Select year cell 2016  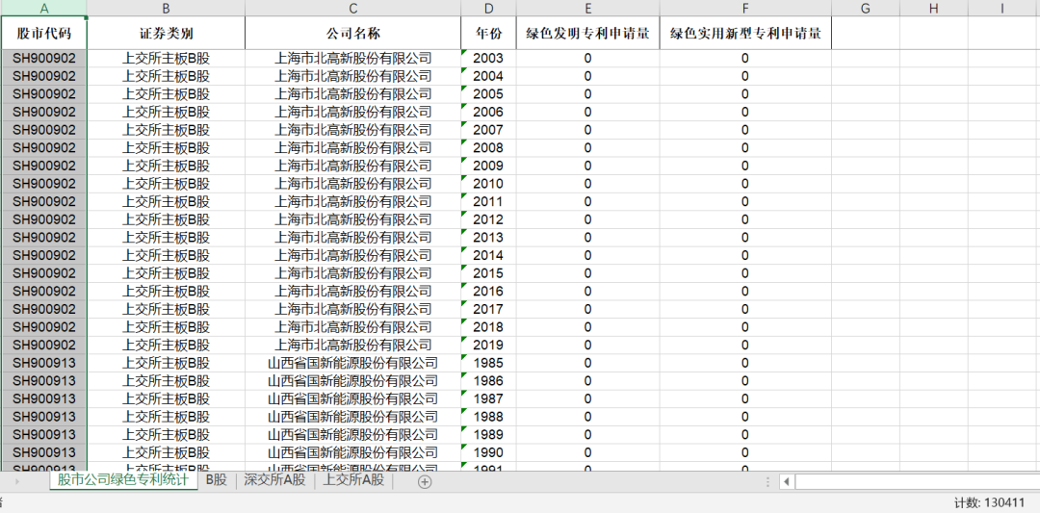[489, 291]
